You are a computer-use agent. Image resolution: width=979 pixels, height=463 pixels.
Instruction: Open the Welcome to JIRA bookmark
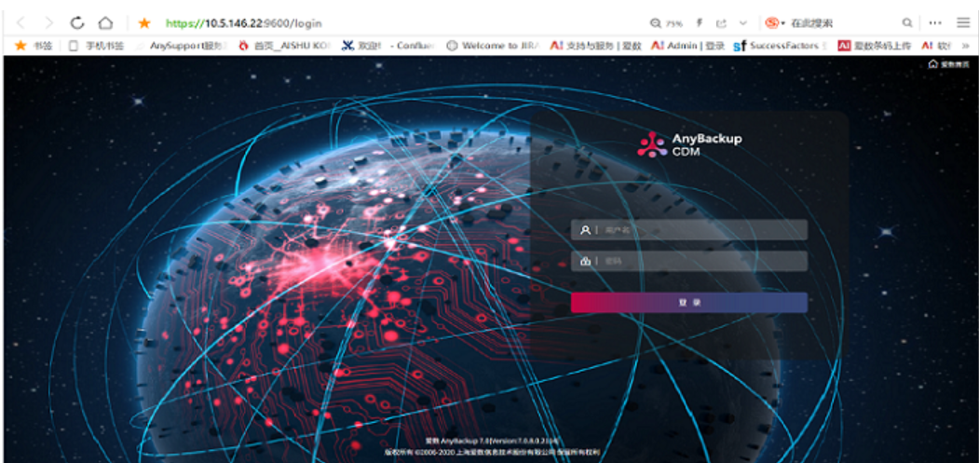click(493, 46)
